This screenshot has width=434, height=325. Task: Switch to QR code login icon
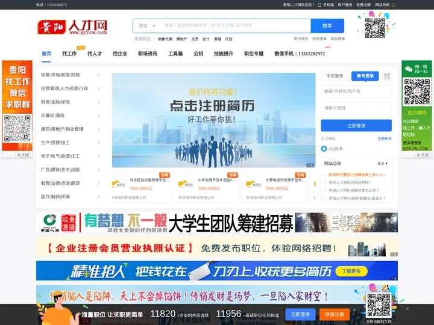point(386,76)
